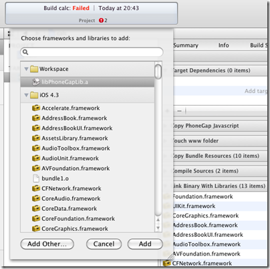Select AddressBook.framework in the chooser list
Image resolution: width=270 pixels, height=269 pixels.
click(x=88, y=118)
